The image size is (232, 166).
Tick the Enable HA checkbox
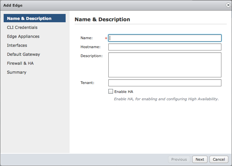click(x=111, y=91)
